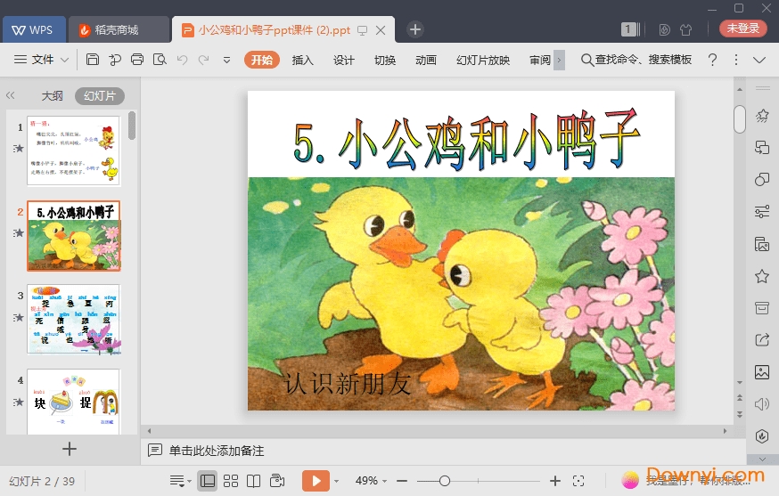
Task: Collapse the ribbon with chevron
Action: 759,60
